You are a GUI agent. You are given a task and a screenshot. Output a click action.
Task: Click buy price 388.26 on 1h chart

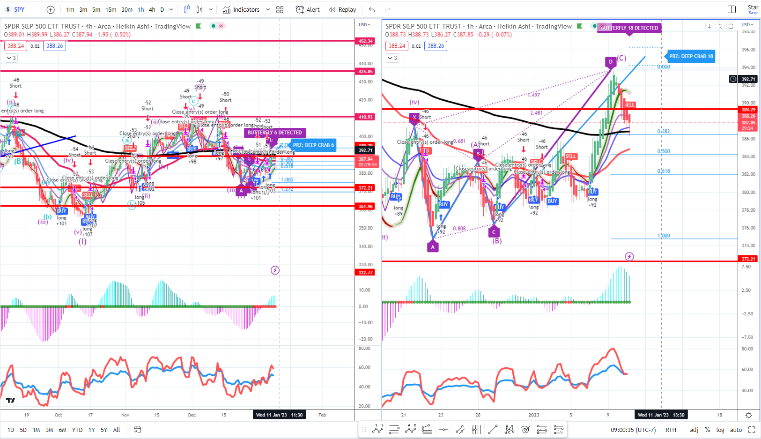[x=436, y=46]
